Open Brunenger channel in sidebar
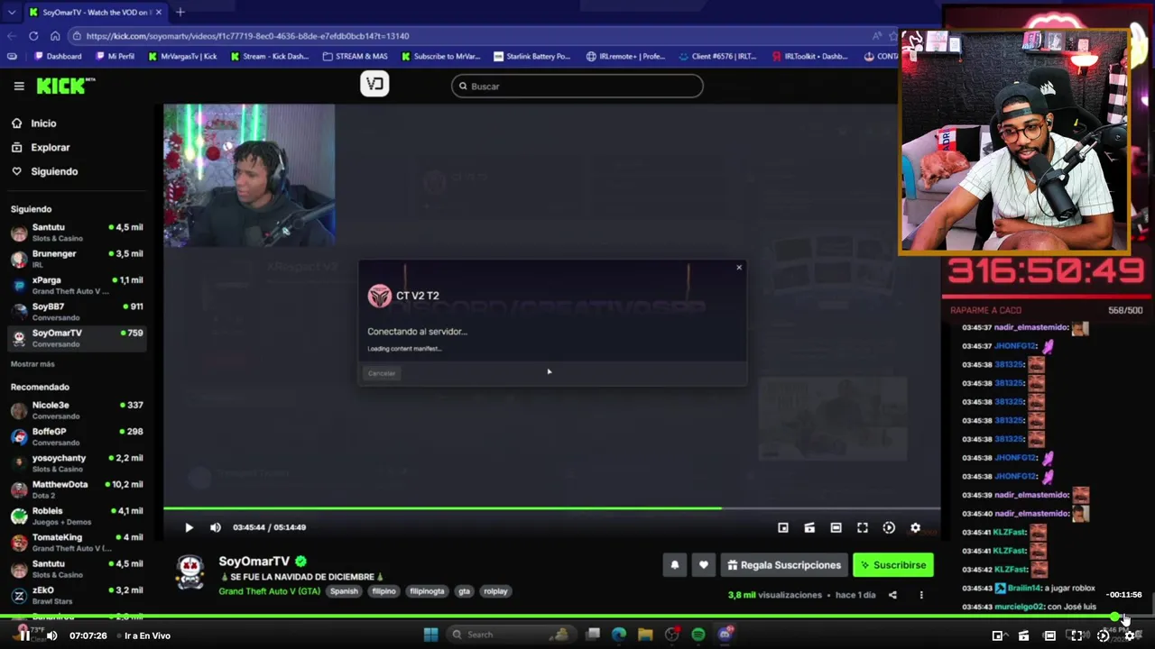Image resolution: width=1155 pixels, height=649 pixels. click(77, 259)
